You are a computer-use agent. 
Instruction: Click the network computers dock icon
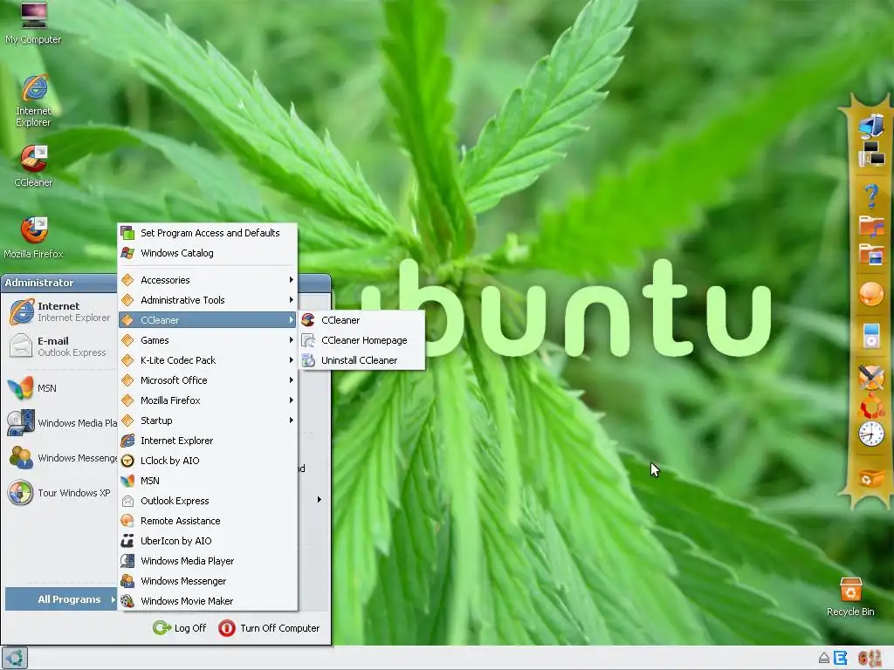(870, 155)
